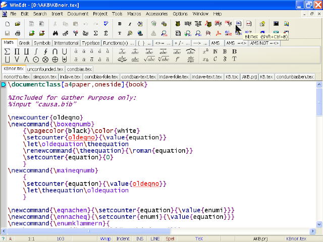Viewport: 323px width, 242px height.
Task: Switch to the Greek symbols tab
Action: point(24,43)
